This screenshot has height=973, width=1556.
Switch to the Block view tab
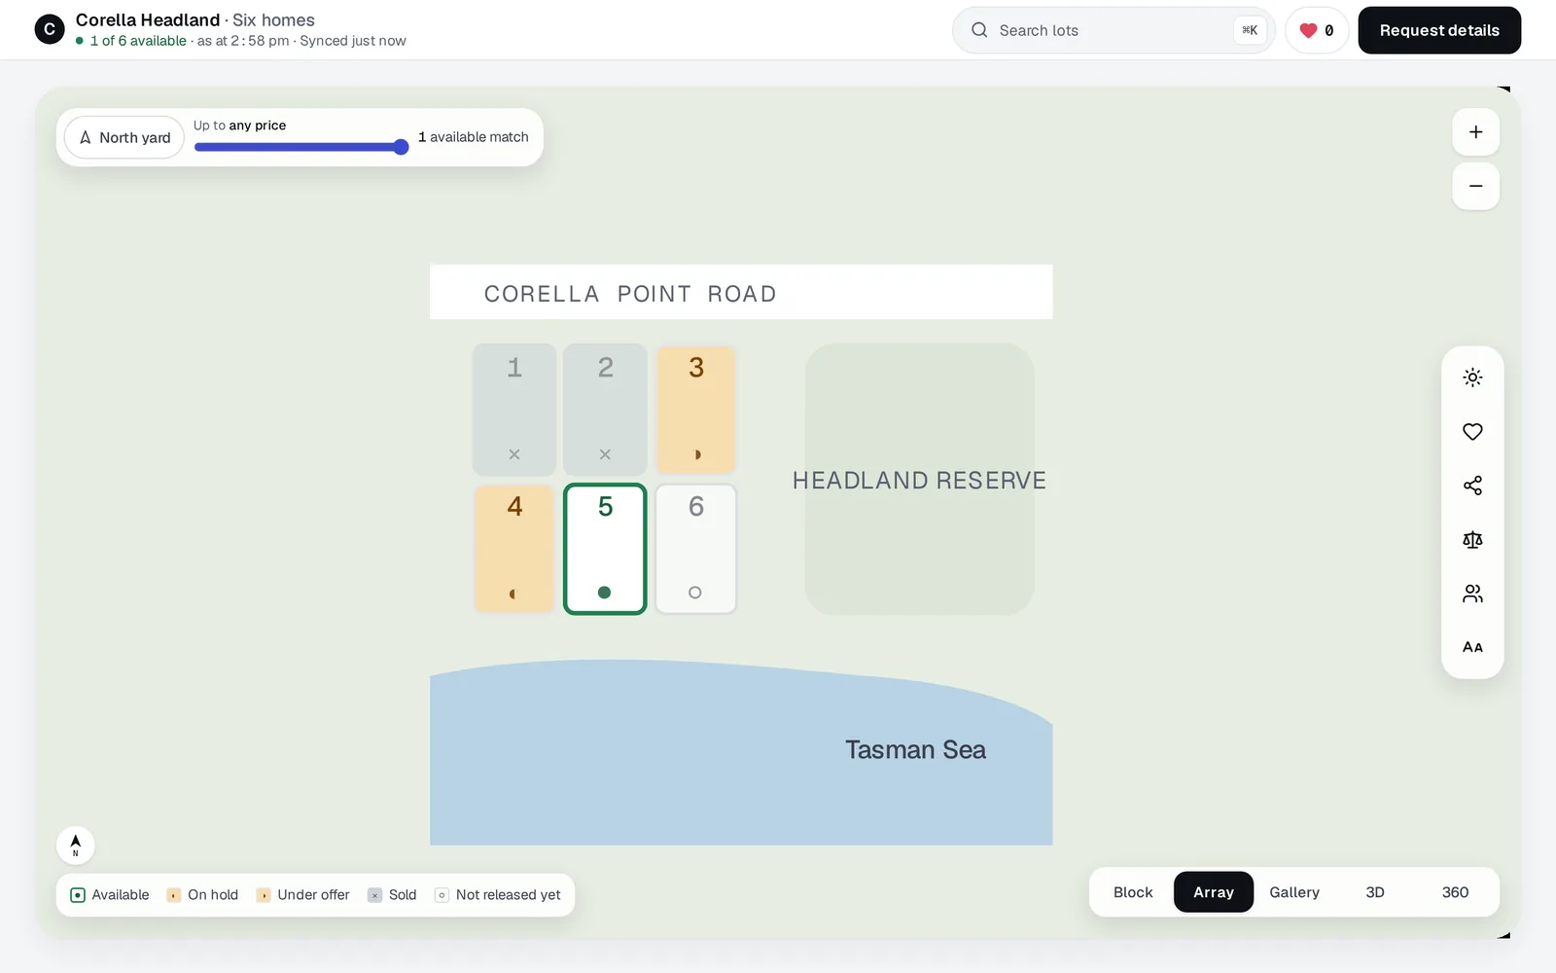click(1133, 892)
